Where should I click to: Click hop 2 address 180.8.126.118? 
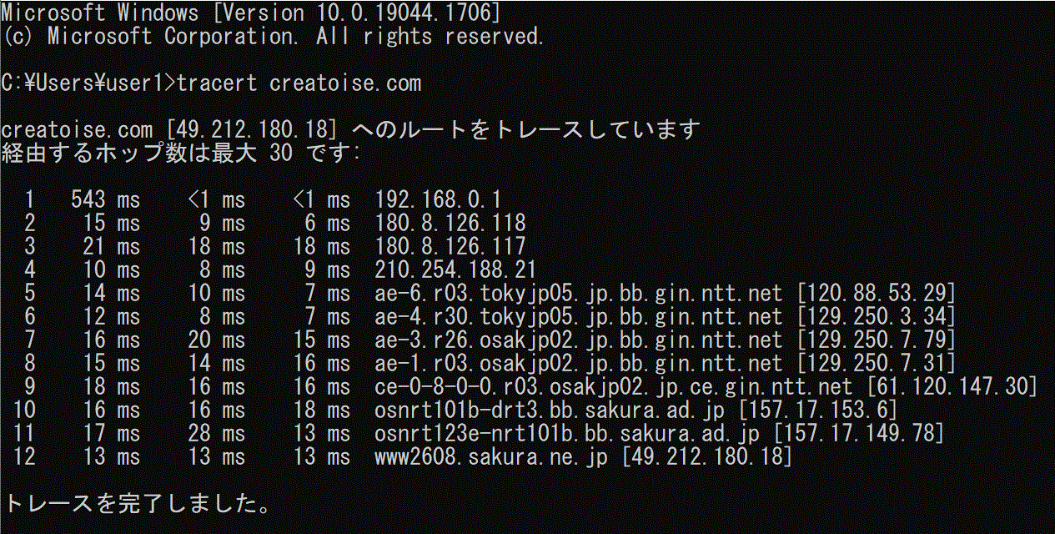click(x=451, y=224)
